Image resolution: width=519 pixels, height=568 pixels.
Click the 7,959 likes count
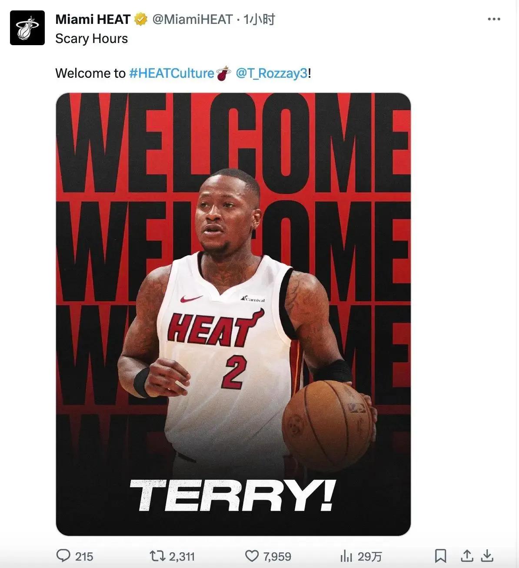[x=277, y=556]
